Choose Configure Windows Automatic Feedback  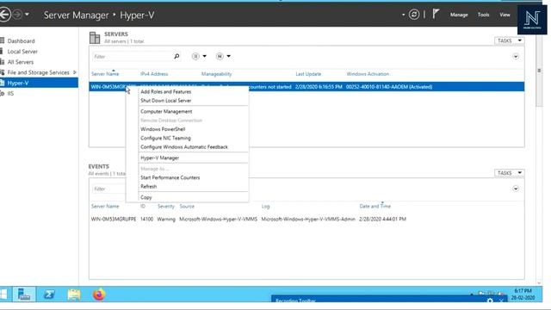(x=184, y=147)
